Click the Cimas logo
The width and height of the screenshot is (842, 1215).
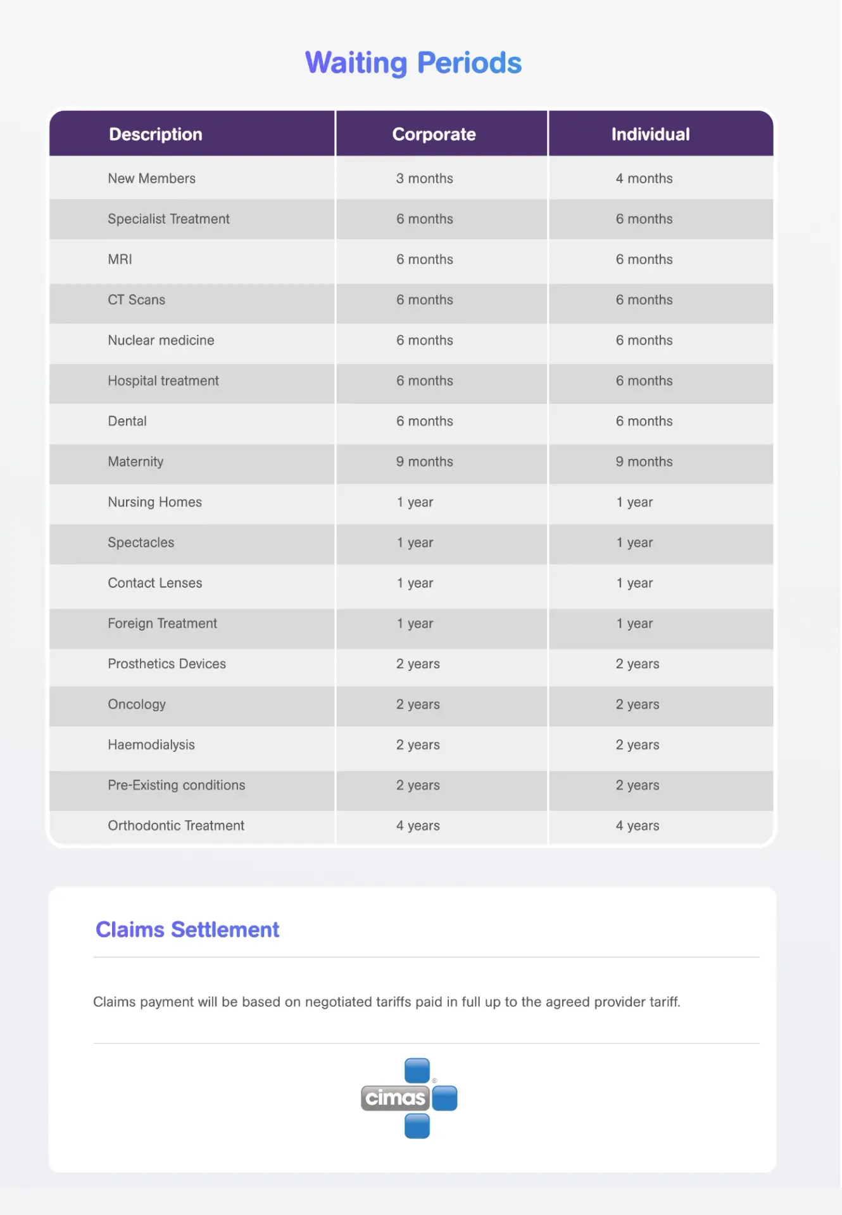(409, 1098)
